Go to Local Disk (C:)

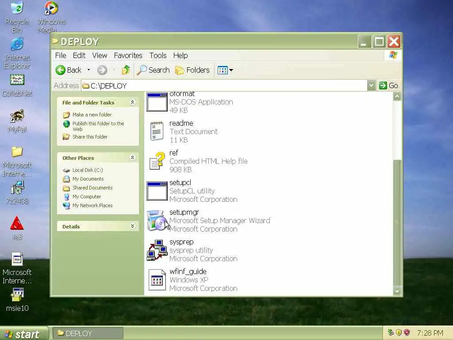(88, 170)
